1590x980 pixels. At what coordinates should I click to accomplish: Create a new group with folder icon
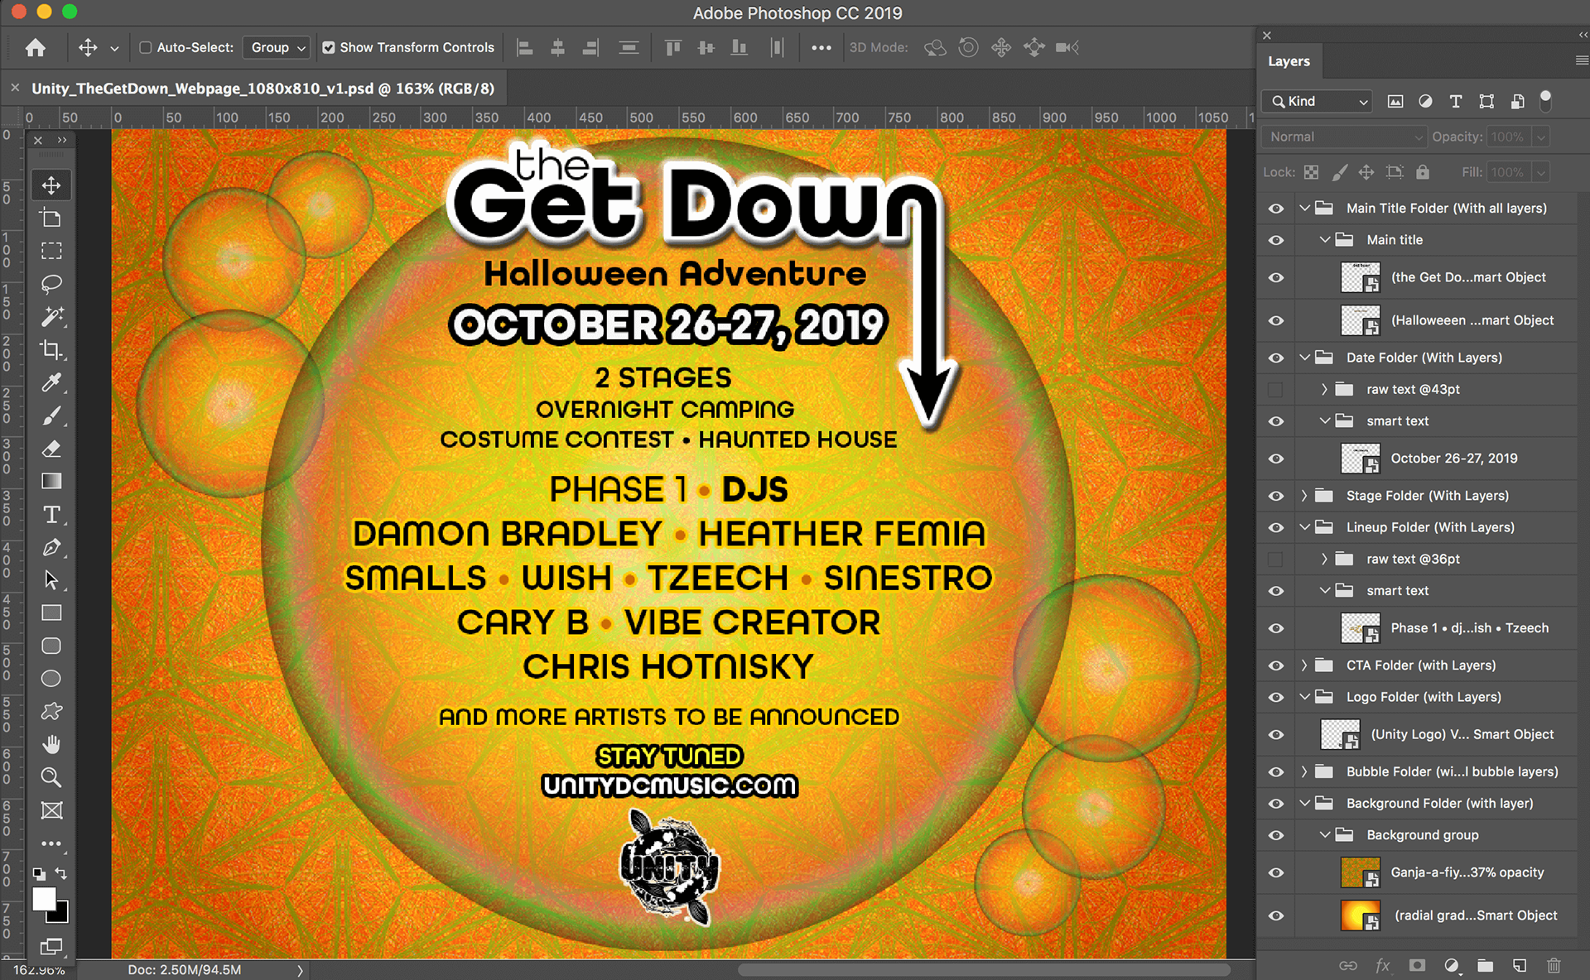coord(1486,965)
